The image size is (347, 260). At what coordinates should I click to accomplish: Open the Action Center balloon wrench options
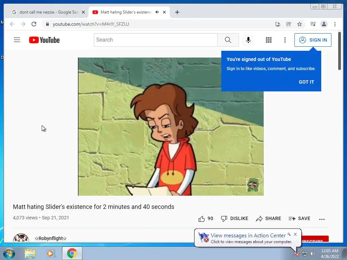[289, 234]
